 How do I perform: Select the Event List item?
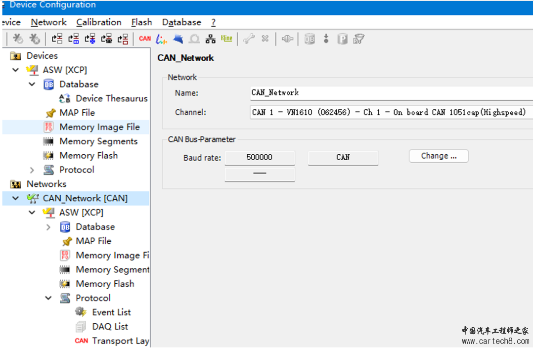111,312
